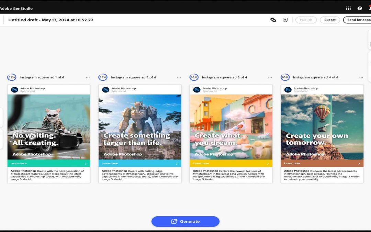Open the help question mark icon
The height and width of the screenshot is (232, 371).
[x=360, y=8]
